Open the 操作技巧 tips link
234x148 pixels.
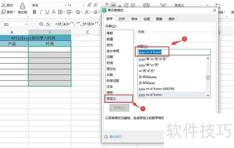116,137
